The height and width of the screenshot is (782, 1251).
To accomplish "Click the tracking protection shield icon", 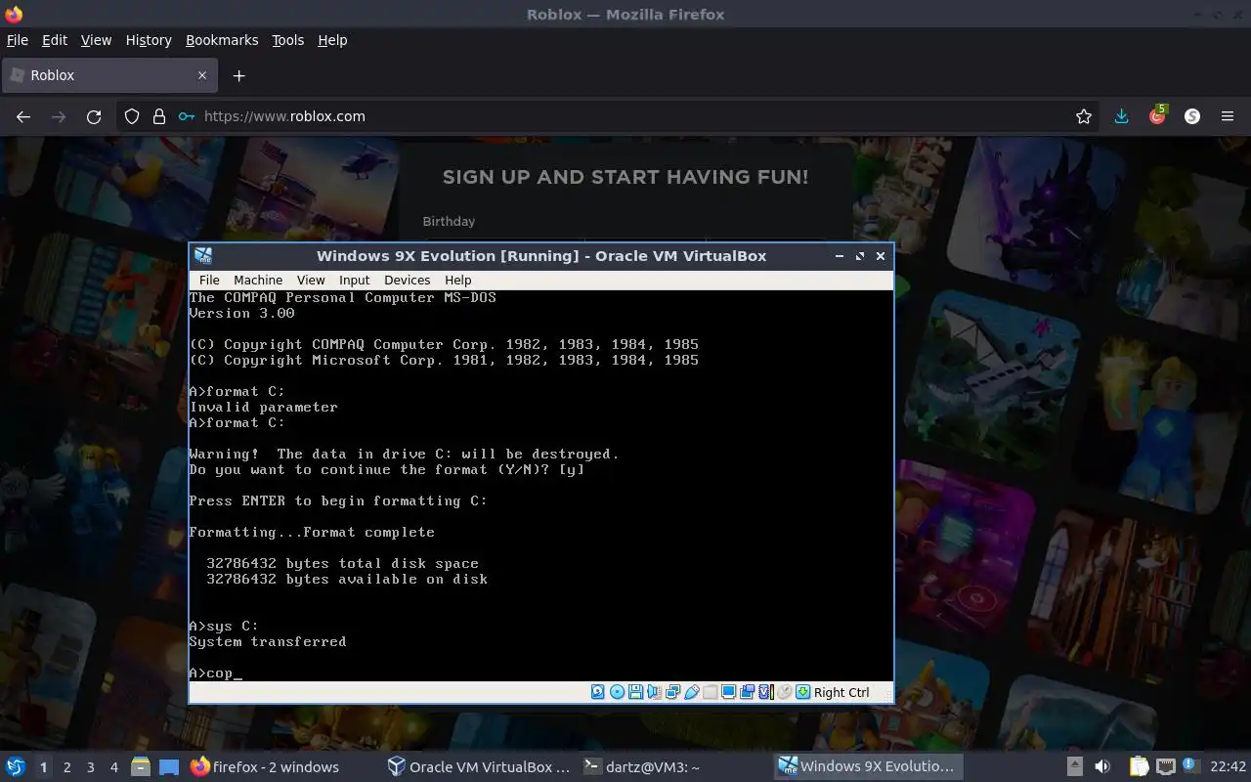I will pos(132,116).
